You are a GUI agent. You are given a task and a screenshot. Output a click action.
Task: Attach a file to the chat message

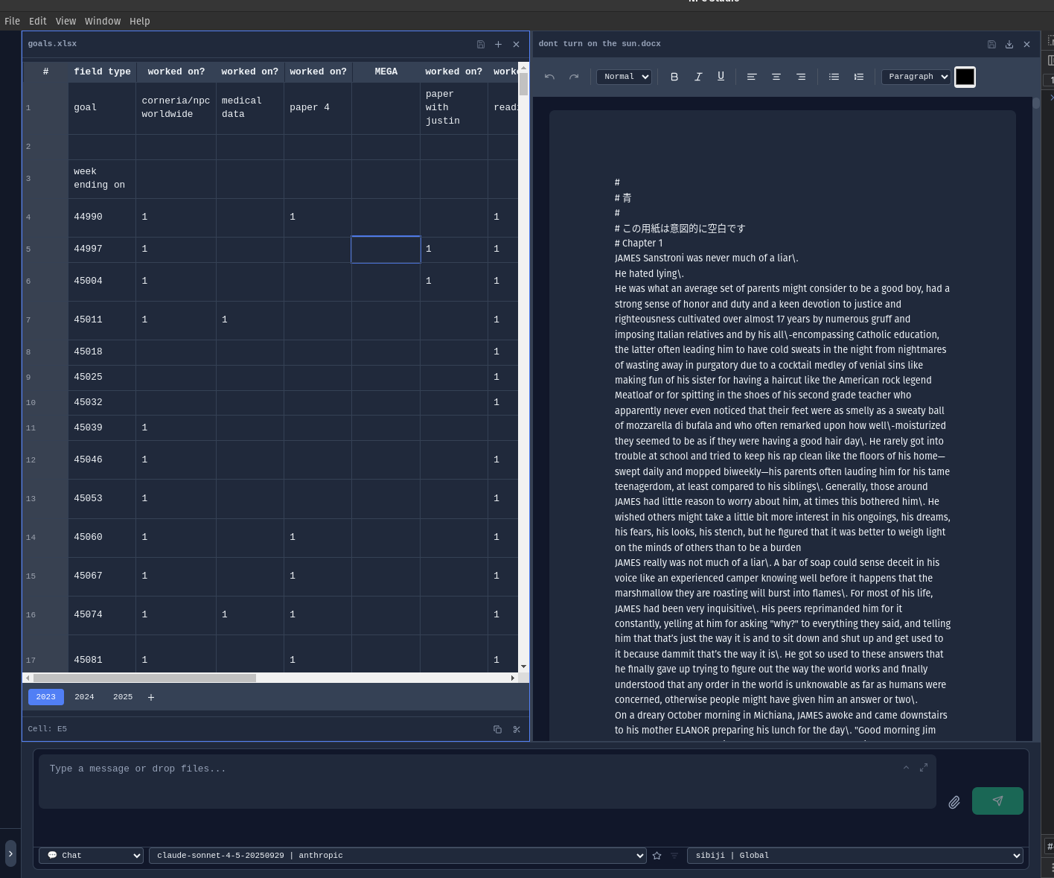click(954, 802)
